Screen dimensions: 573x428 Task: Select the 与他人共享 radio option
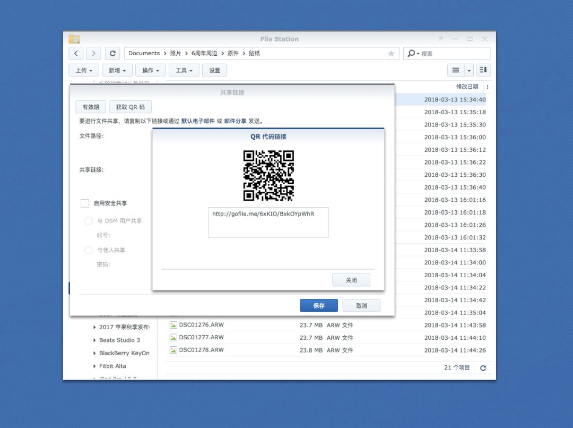pyautogui.click(x=89, y=250)
